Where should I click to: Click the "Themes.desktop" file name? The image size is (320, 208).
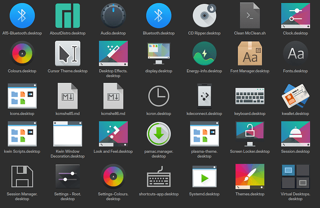click(x=250, y=194)
